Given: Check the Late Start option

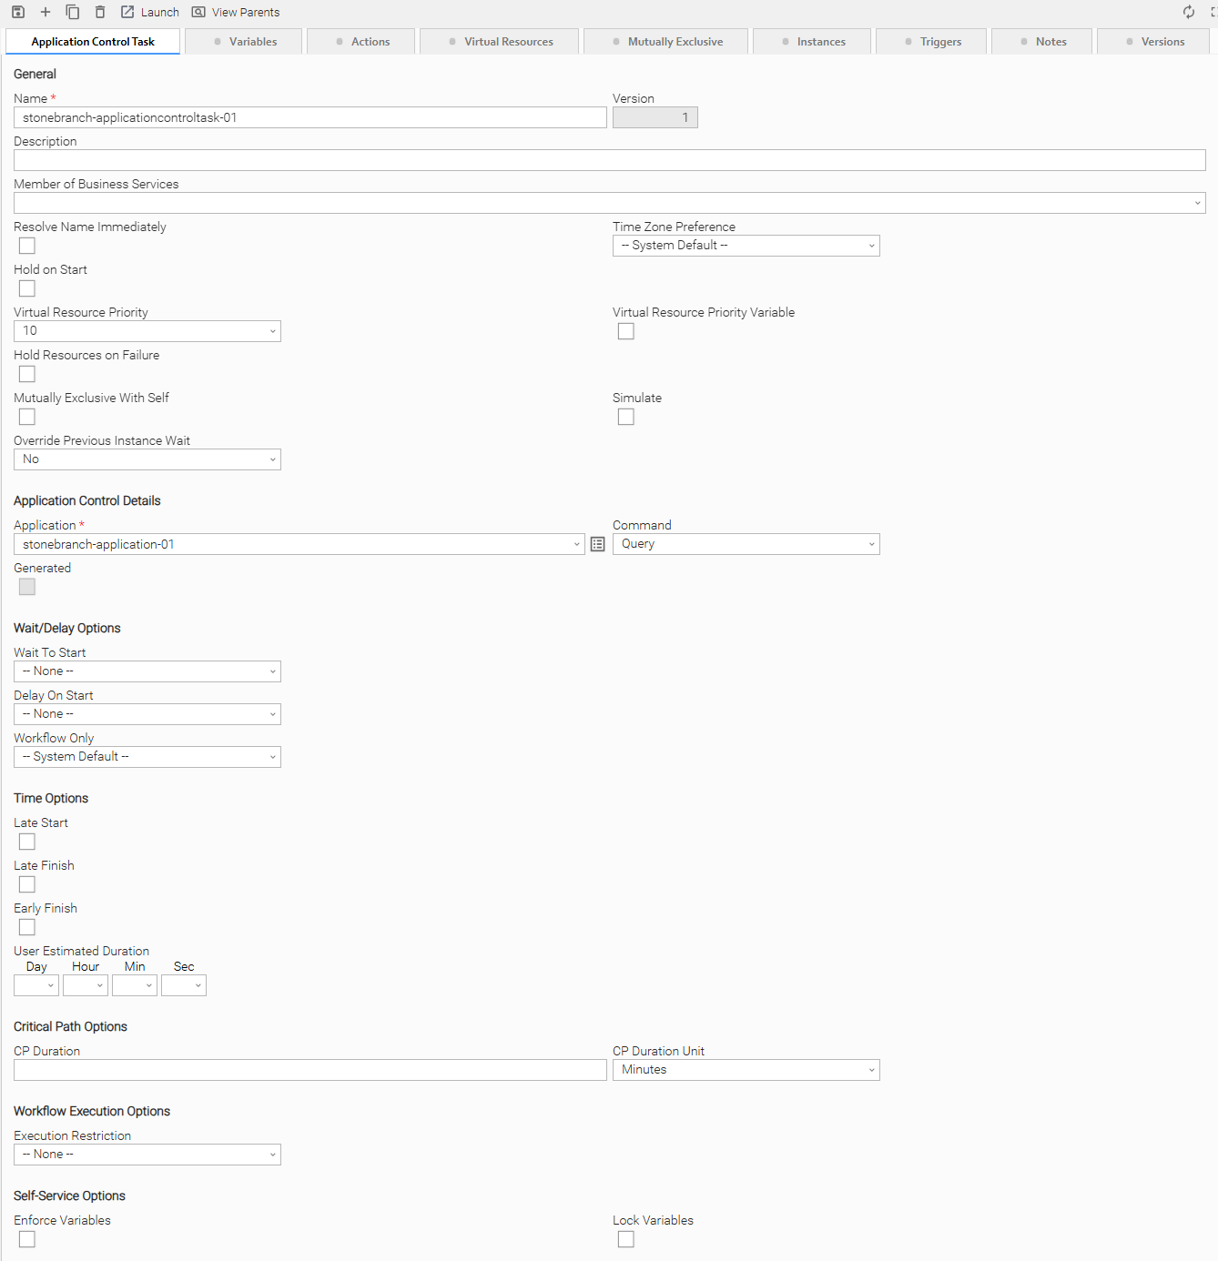Looking at the screenshot, I should [x=27, y=842].
